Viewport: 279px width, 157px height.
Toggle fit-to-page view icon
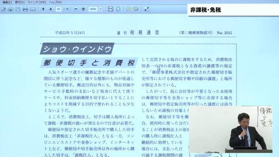tap(118, 9)
